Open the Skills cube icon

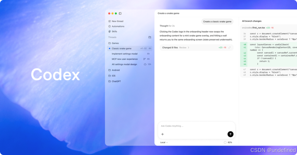point(109,31)
